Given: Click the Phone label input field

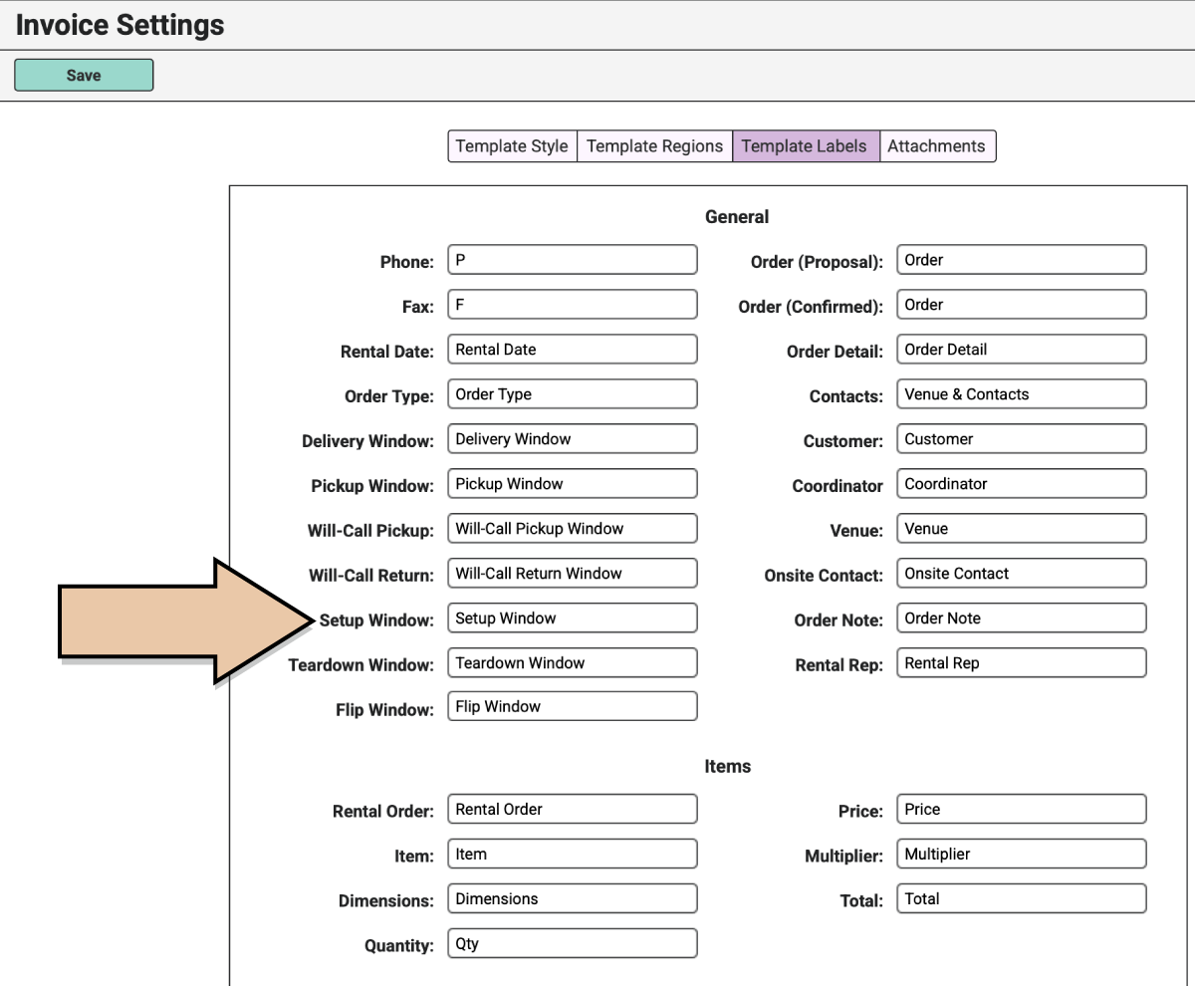Looking at the screenshot, I should point(573,260).
